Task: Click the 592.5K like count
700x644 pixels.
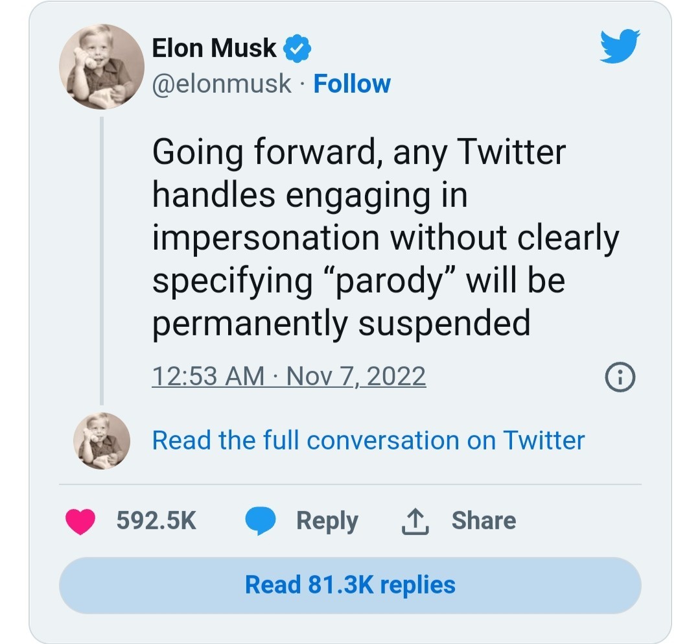Action: 156,521
